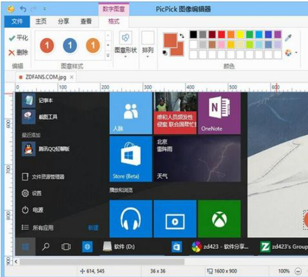Viewport: 308px width, 277px height.
Task: Pick the green palette color
Action: click(x=249, y=35)
